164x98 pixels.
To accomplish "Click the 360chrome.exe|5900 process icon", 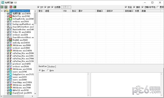I will (11, 45).
